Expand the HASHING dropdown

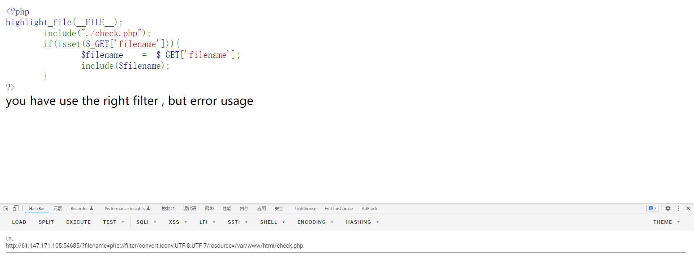362,222
